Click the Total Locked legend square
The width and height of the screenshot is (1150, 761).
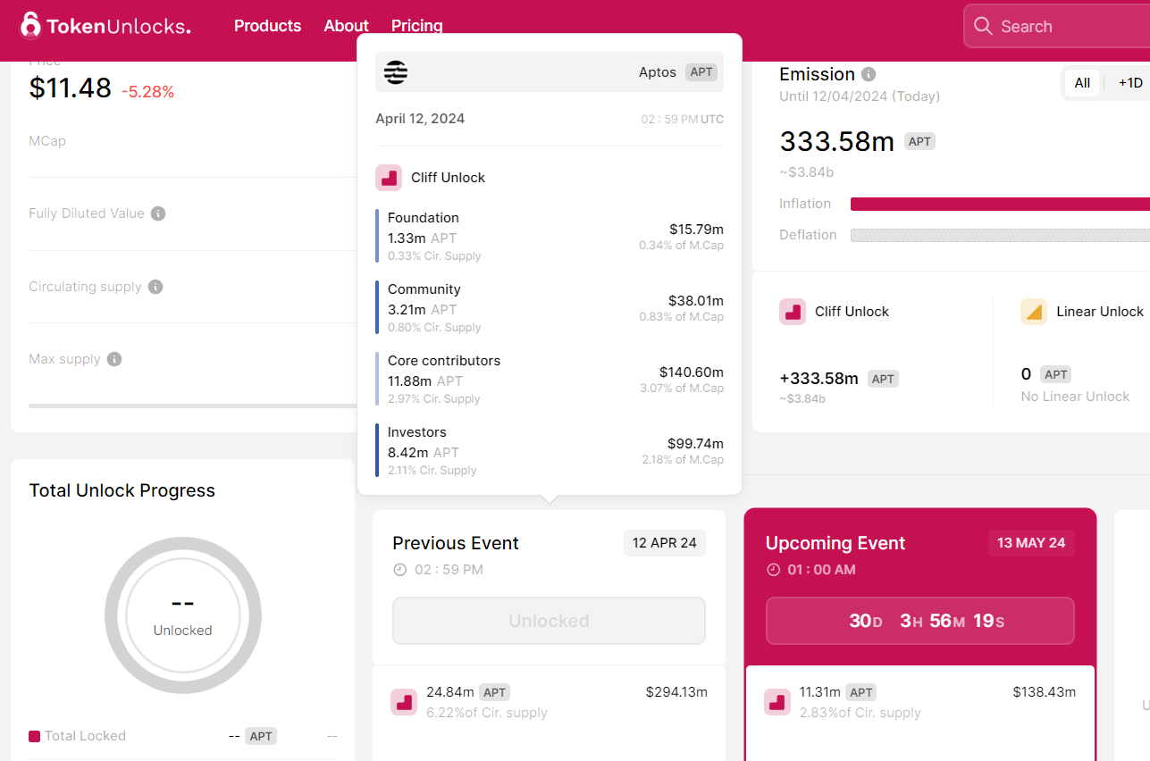pos(35,736)
